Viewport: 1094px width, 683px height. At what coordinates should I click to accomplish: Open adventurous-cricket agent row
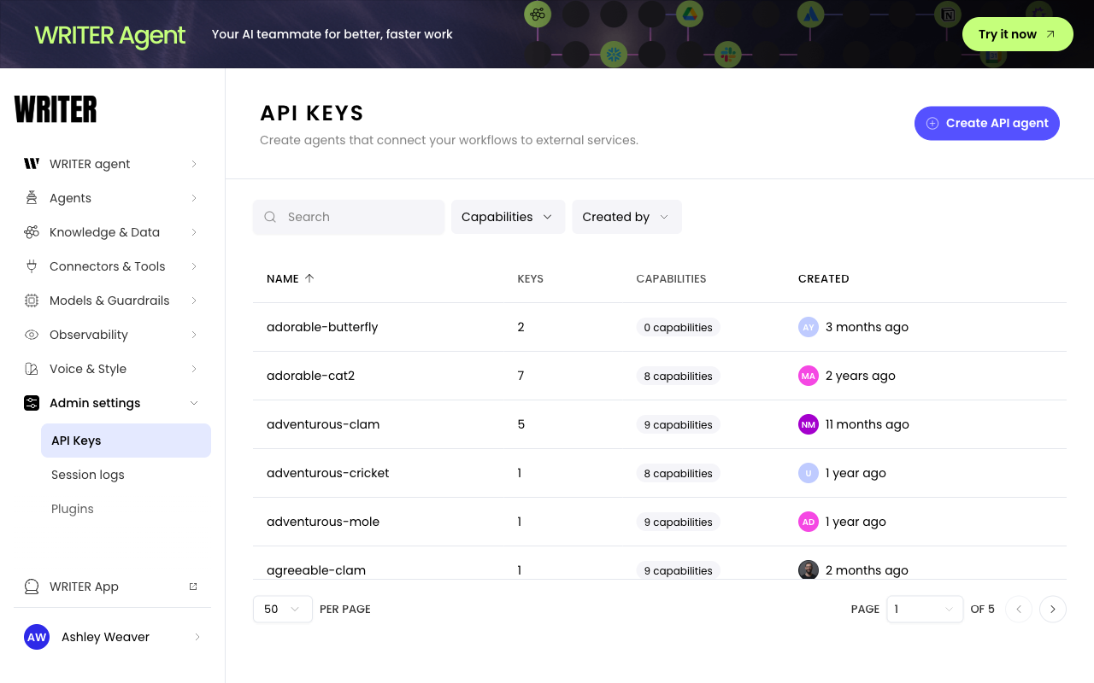click(x=660, y=473)
